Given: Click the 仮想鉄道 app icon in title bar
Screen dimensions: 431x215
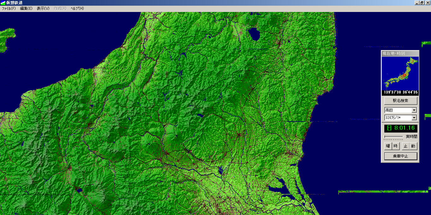Looking at the screenshot, I should (3, 3).
